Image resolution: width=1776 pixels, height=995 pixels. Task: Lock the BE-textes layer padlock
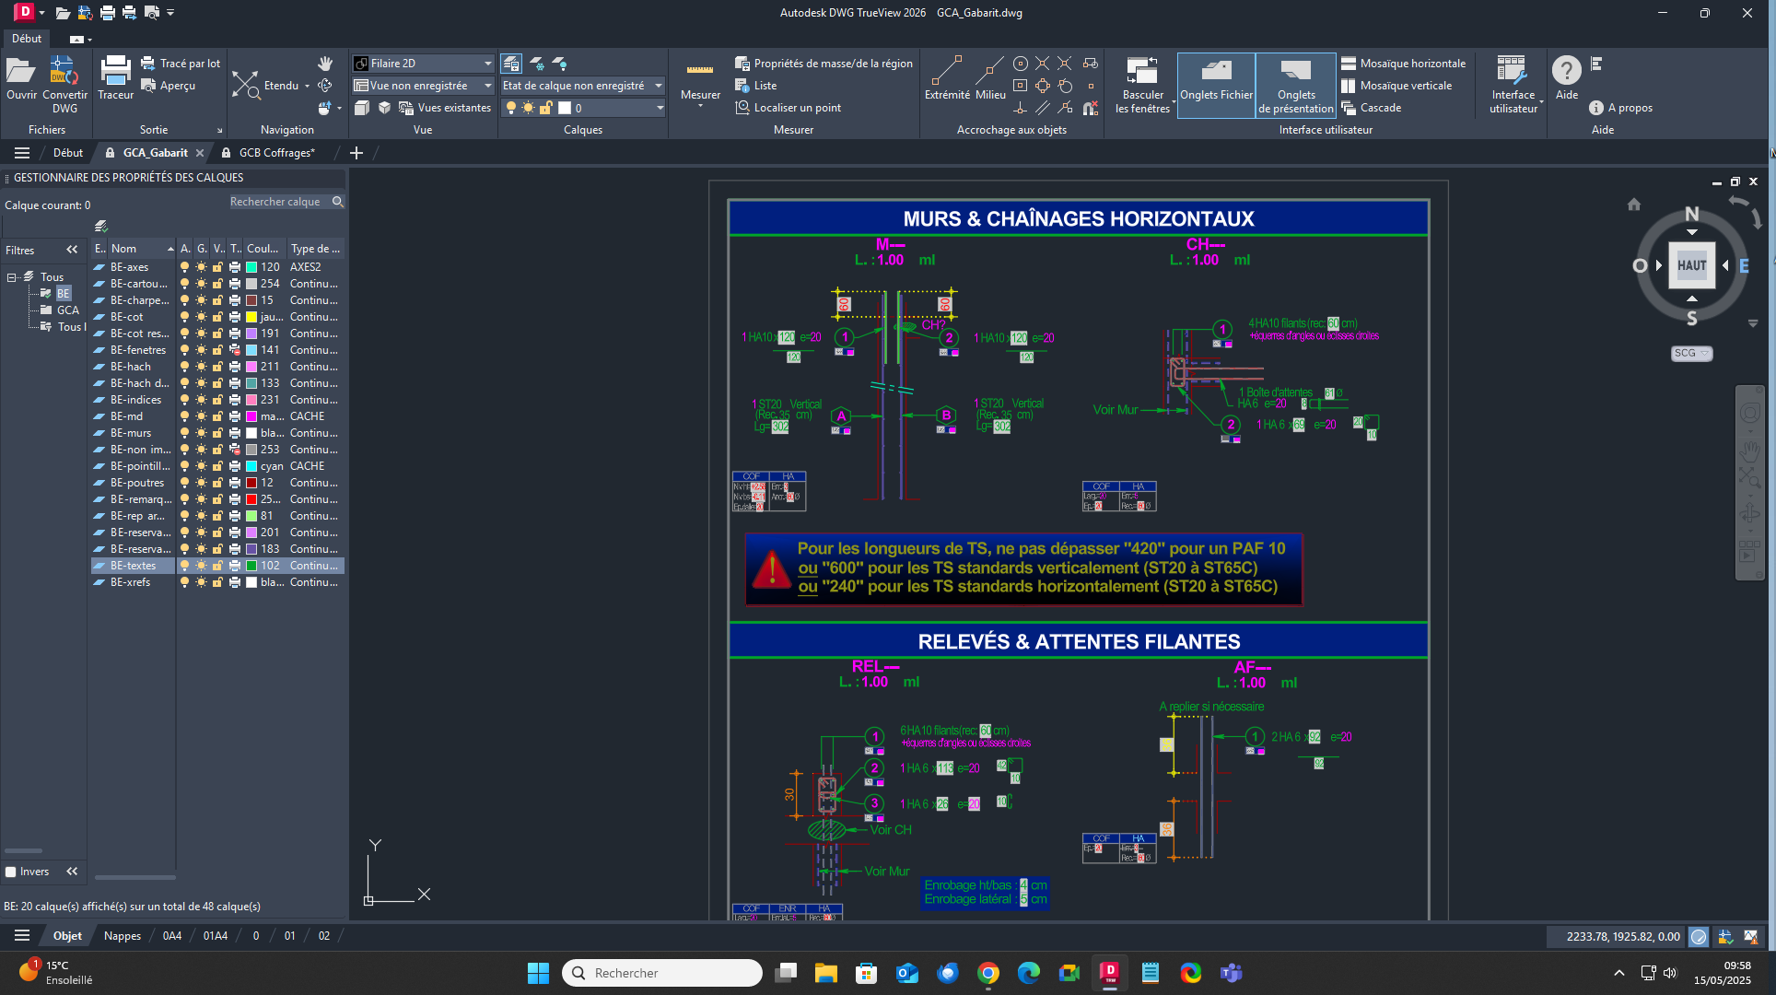click(x=217, y=566)
